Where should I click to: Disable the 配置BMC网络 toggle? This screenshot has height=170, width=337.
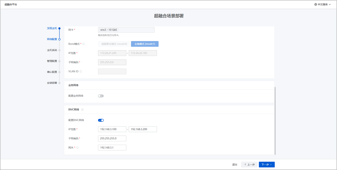101,120
